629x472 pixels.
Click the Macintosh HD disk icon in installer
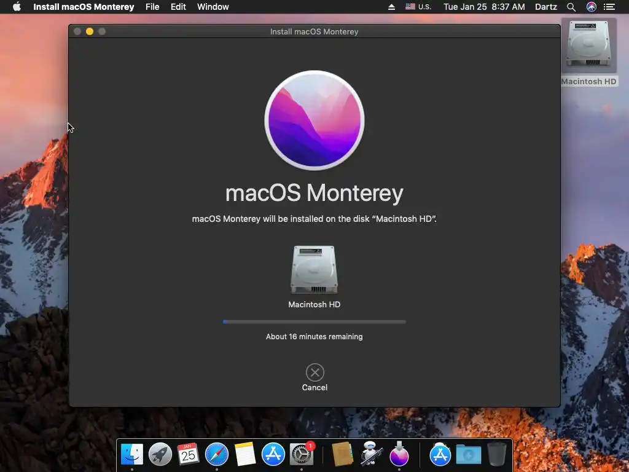(314, 270)
